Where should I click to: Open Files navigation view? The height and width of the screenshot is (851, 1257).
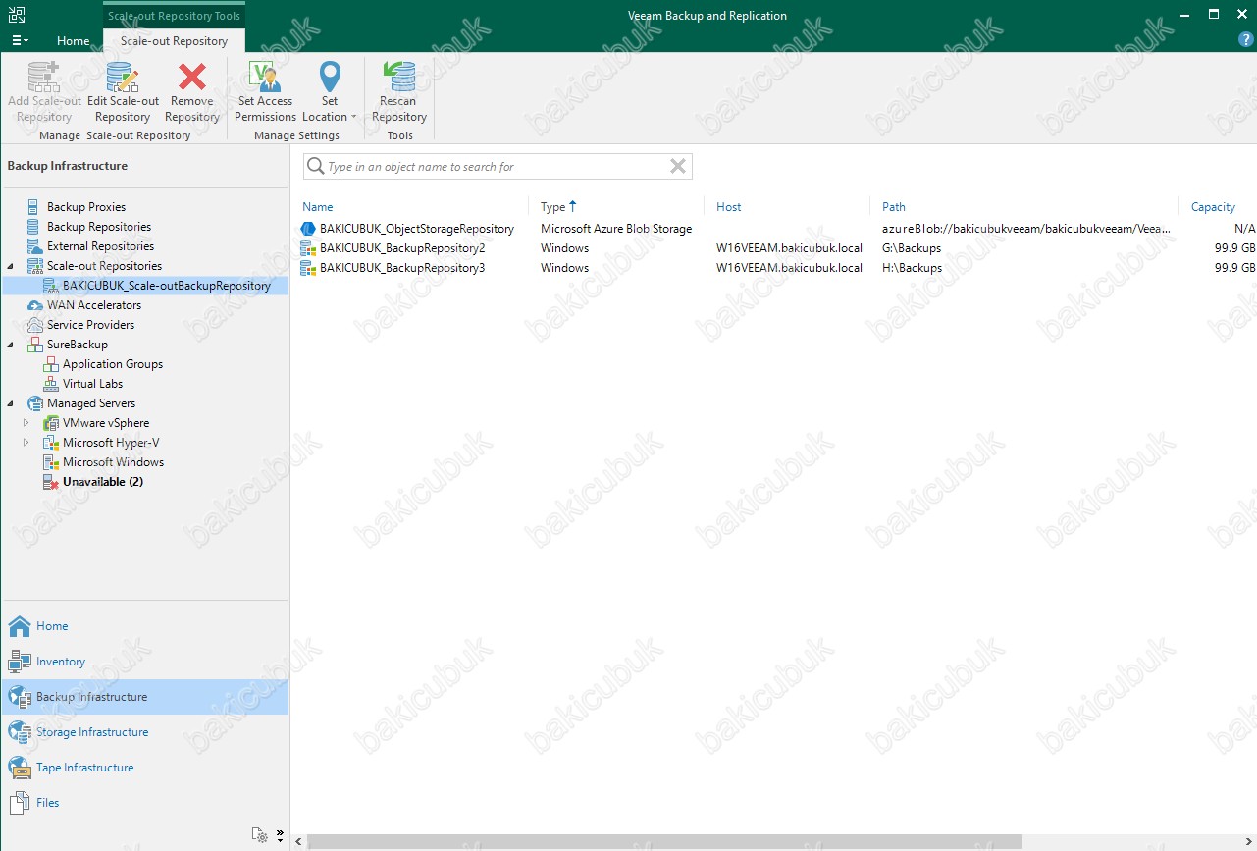tap(145, 803)
